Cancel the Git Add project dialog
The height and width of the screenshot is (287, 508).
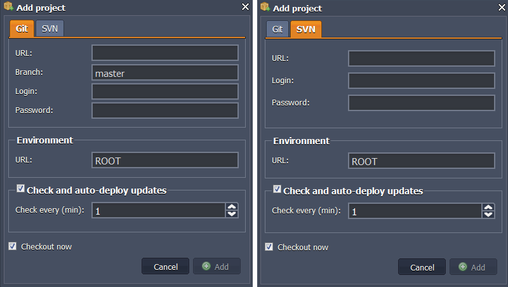pos(165,266)
